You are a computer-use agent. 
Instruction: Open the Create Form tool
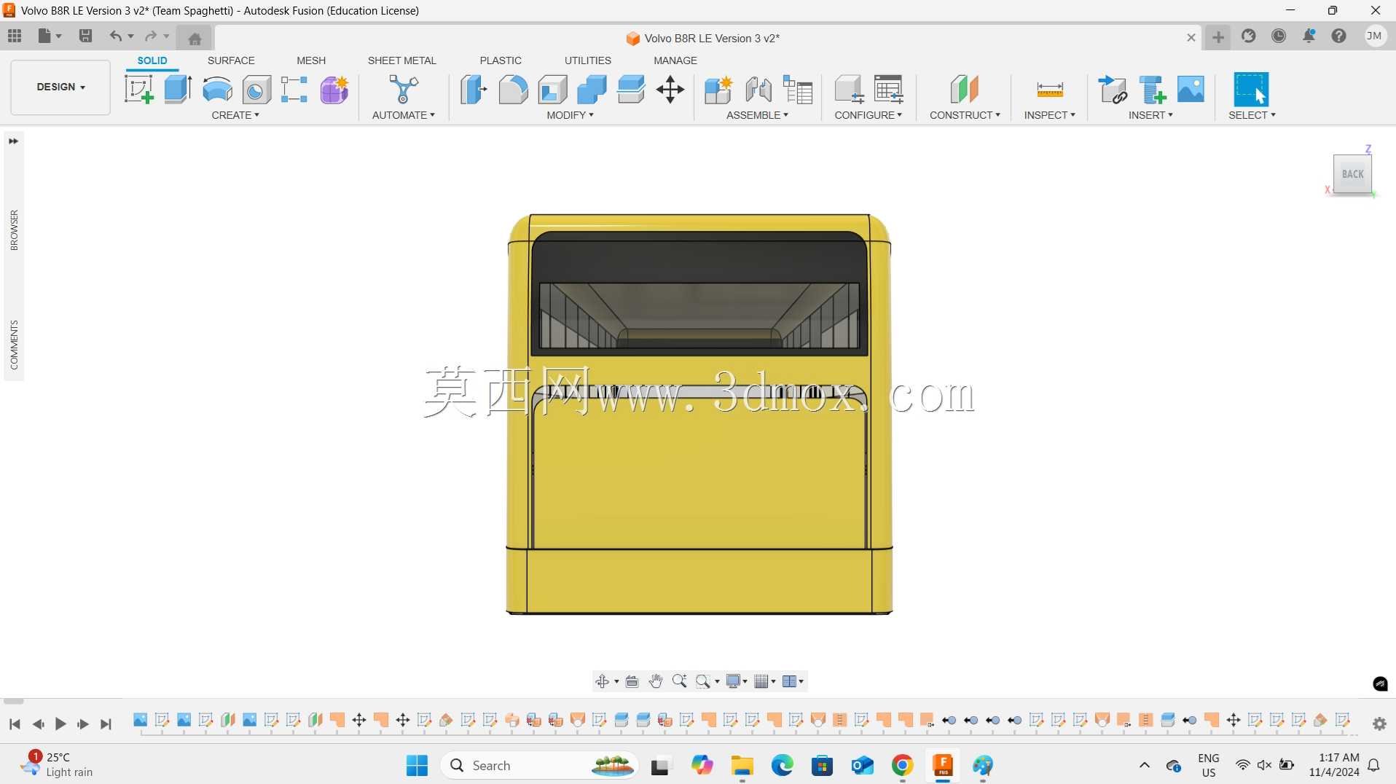pyautogui.click(x=334, y=90)
